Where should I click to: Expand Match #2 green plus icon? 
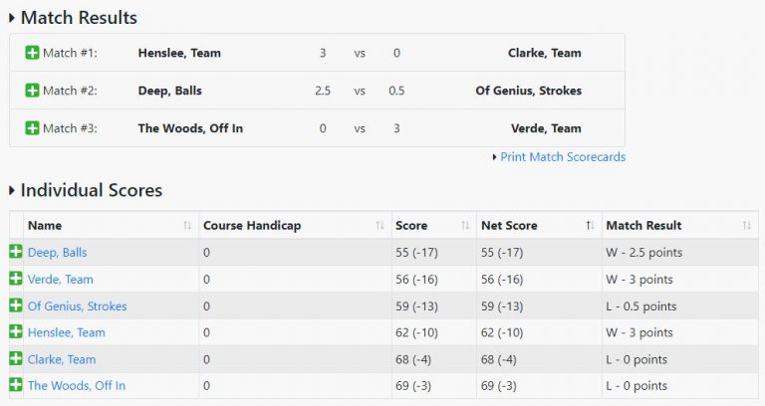pos(32,91)
